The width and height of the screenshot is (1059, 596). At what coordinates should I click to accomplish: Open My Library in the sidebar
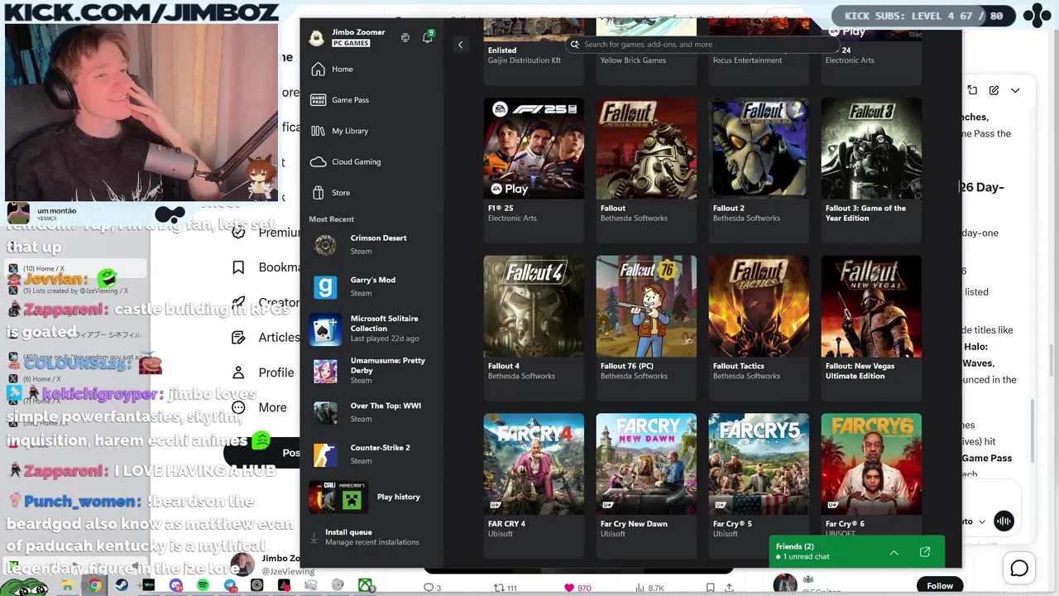point(372,131)
